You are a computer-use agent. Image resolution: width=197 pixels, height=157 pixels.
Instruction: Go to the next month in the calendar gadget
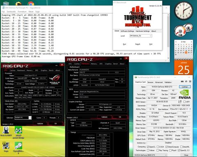[x=192, y=42]
